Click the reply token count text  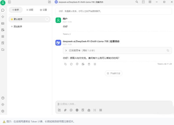(164, 64)
